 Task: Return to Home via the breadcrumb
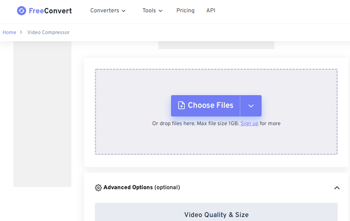9,32
